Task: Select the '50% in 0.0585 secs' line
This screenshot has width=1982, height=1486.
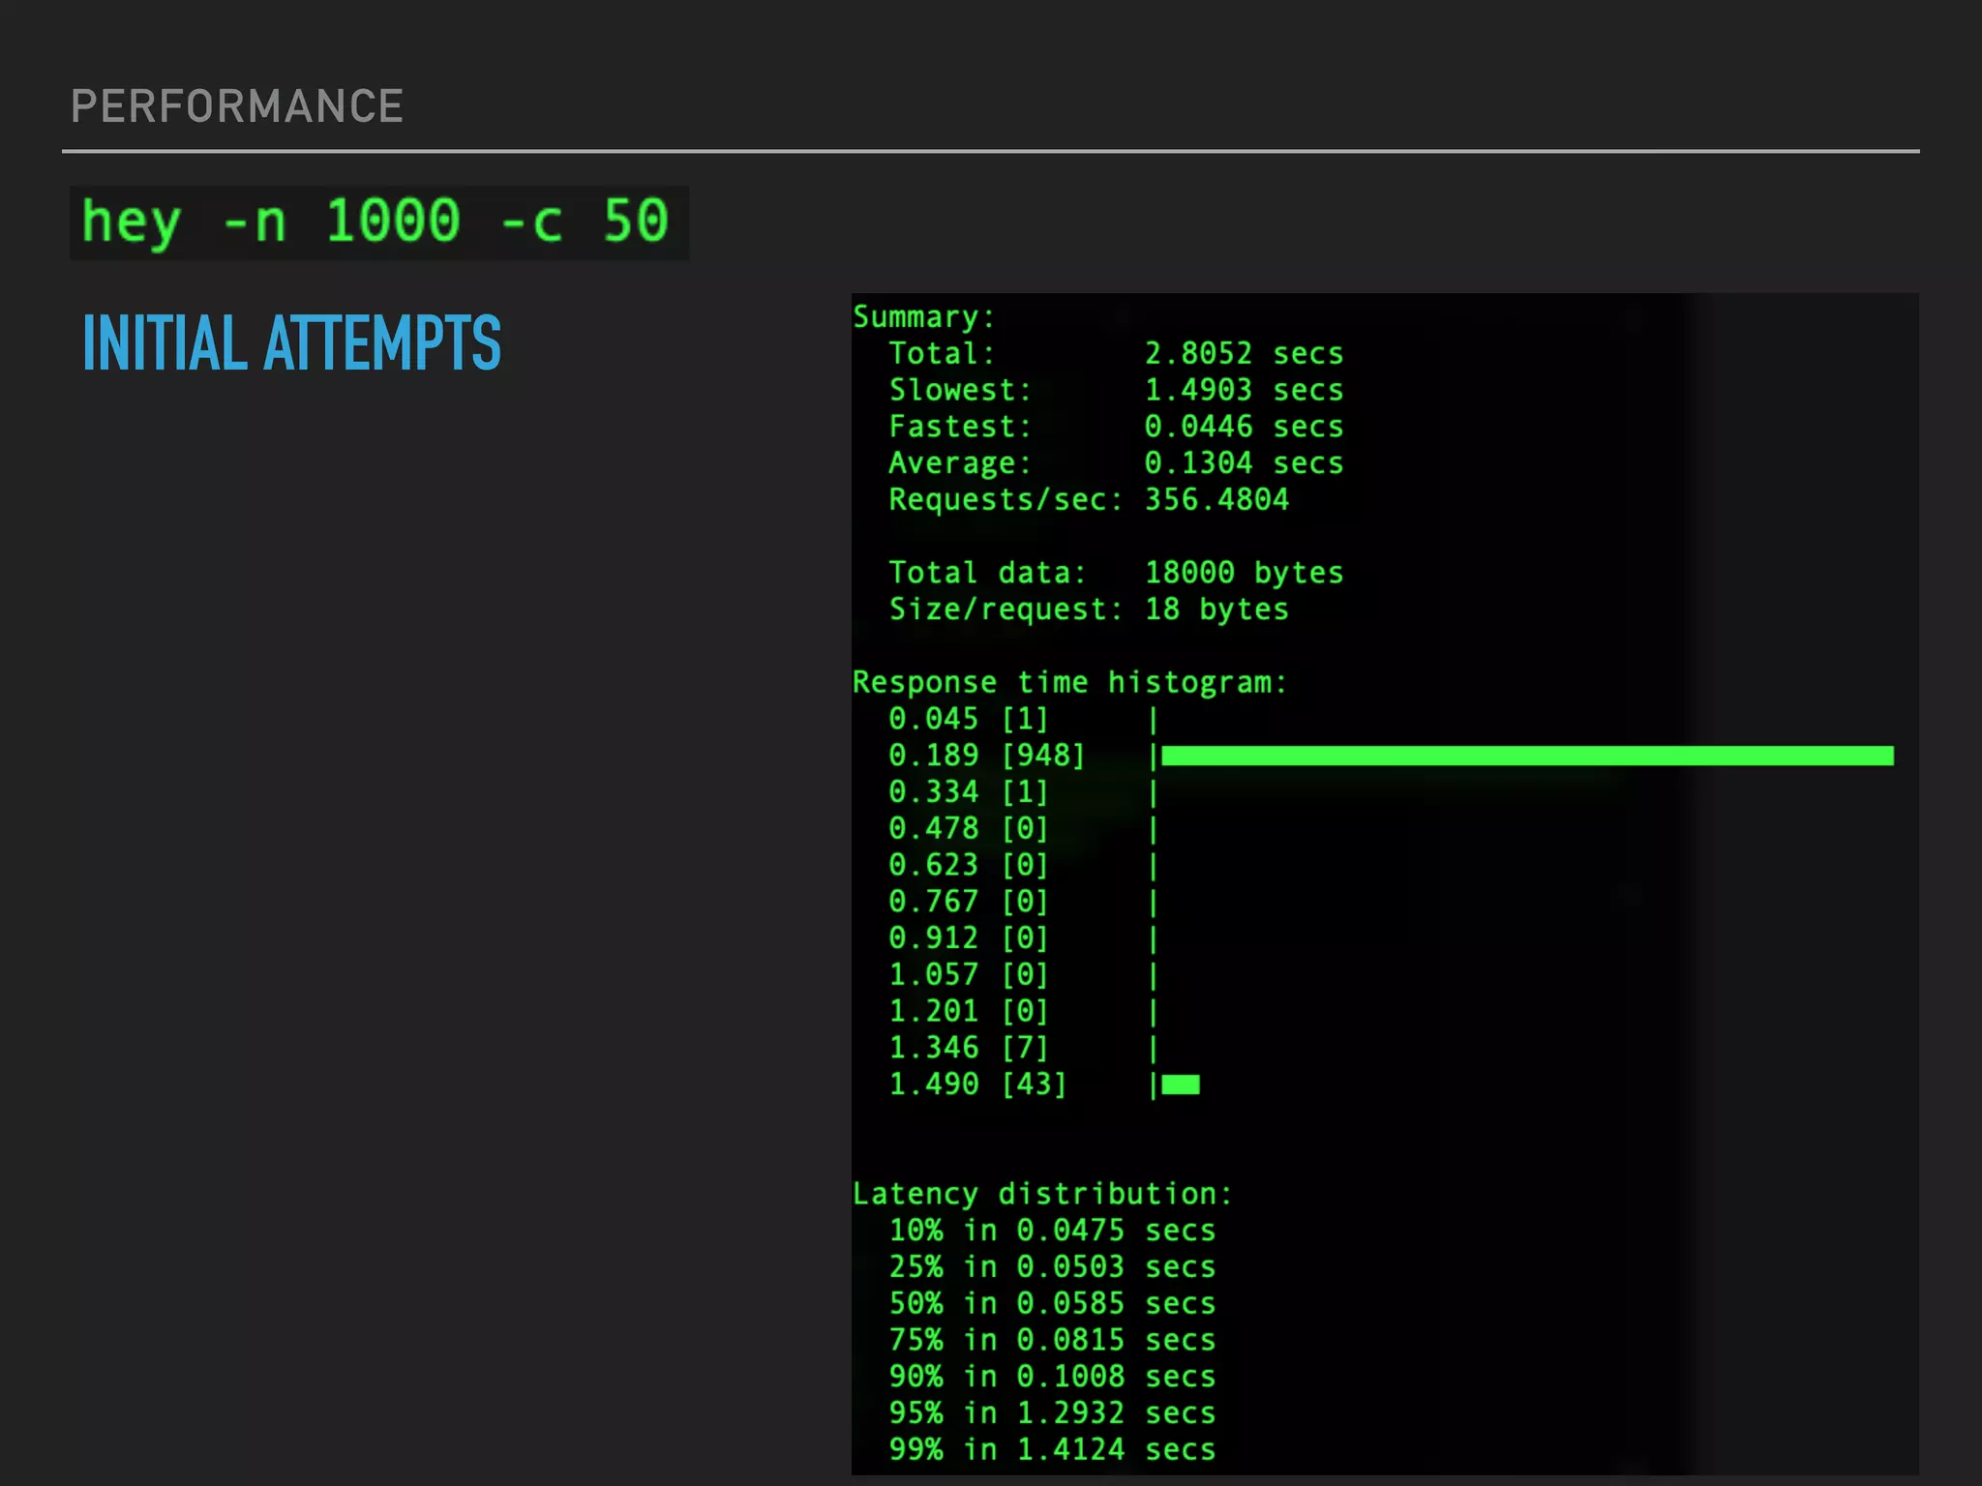Action: pyautogui.click(x=1052, y=1304)
